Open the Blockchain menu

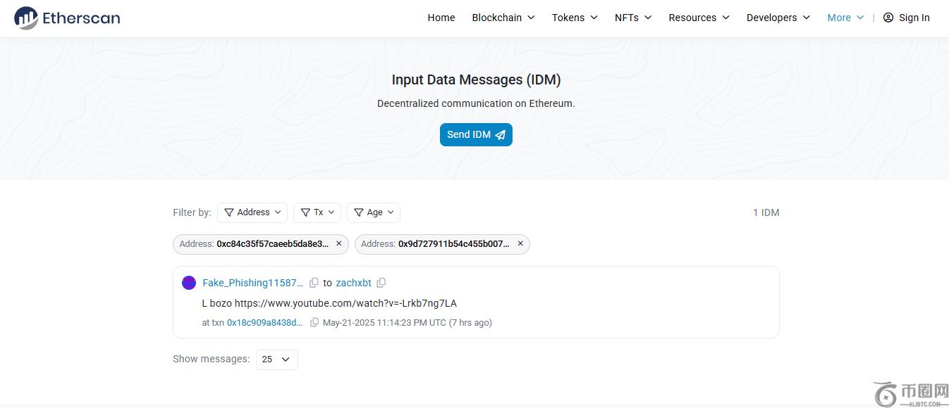coord(503,18)
